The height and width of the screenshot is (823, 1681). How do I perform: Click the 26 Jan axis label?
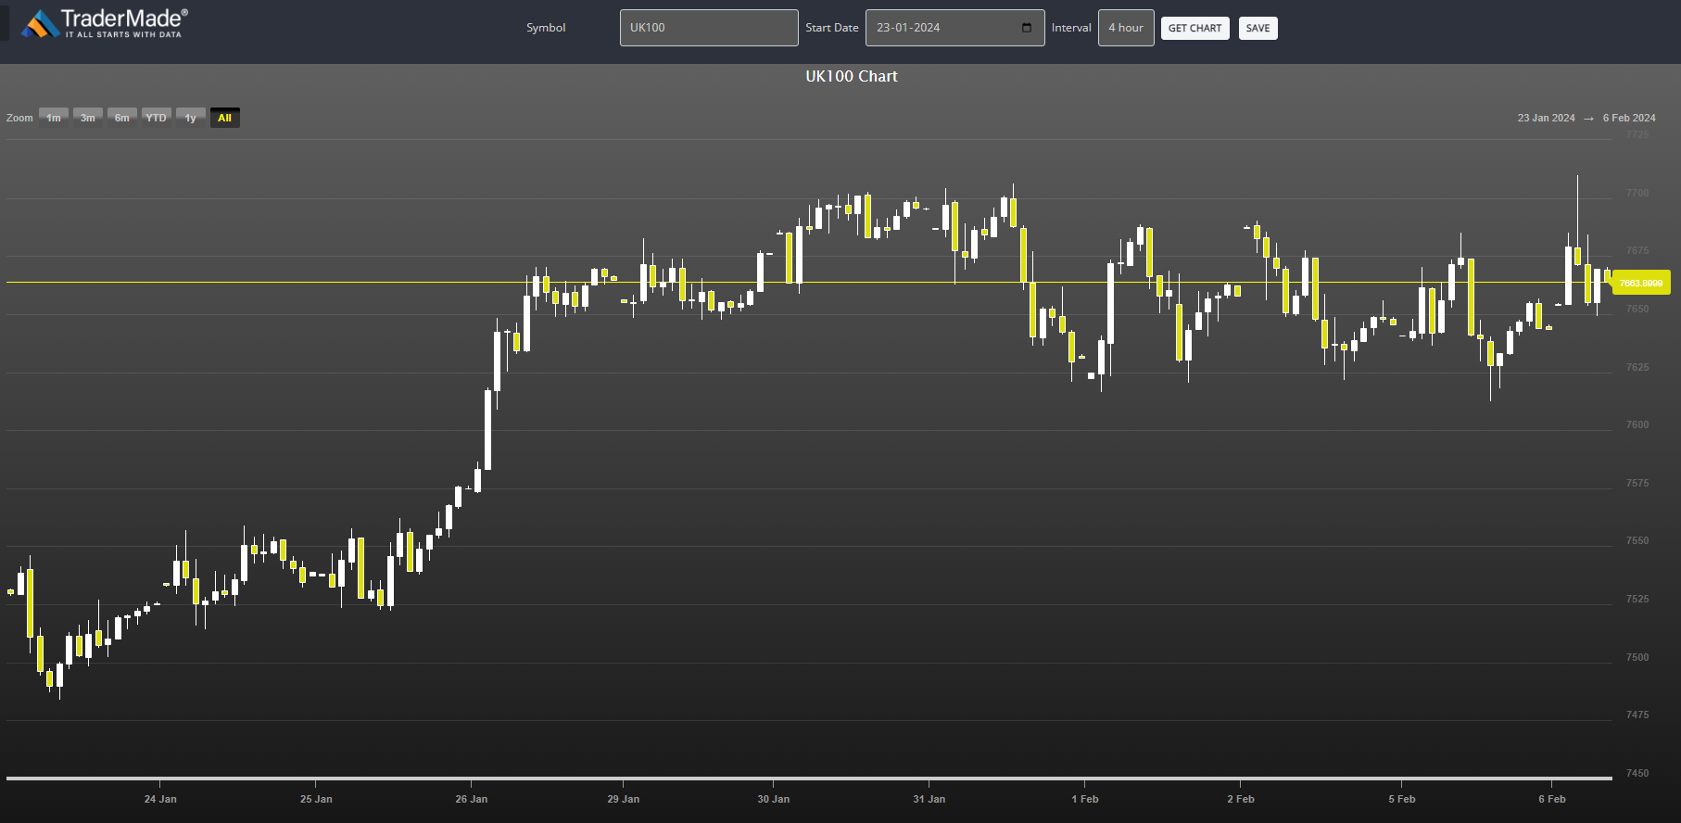(x=472, y=799)
